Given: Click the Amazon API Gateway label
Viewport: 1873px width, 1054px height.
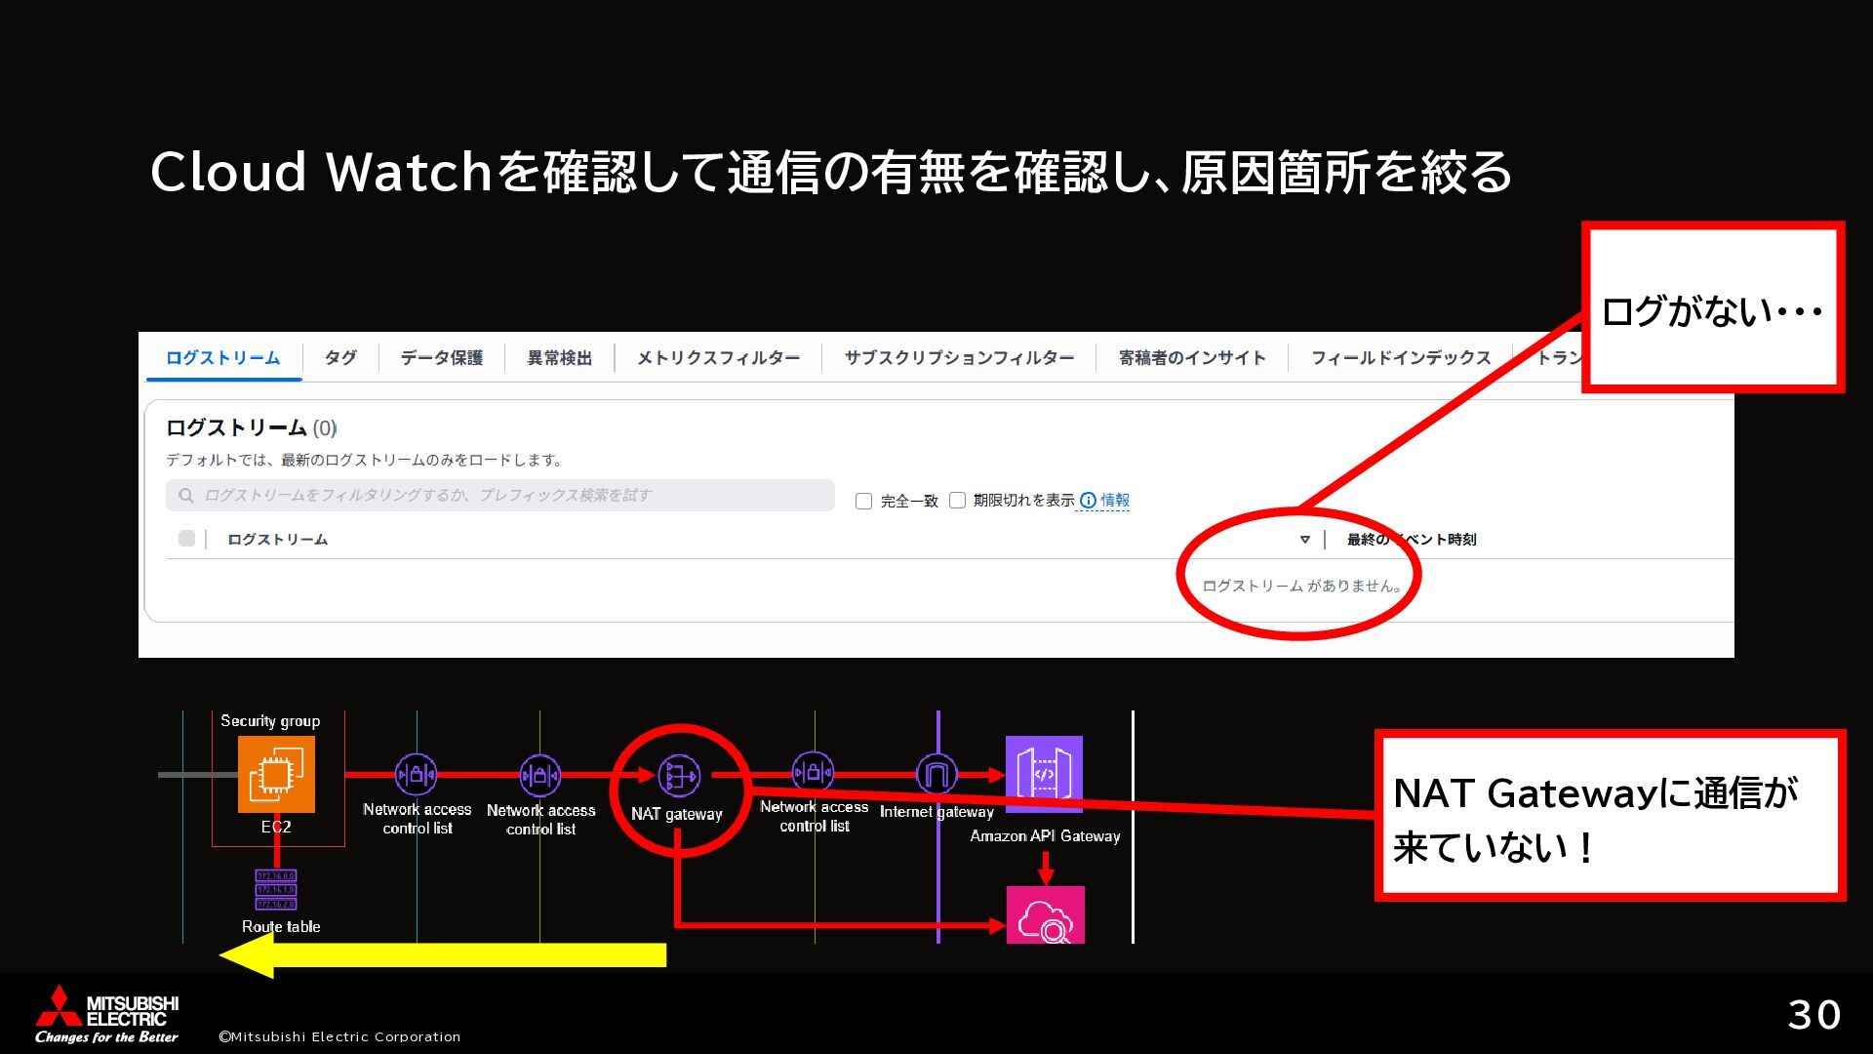Looking at the screenshot, I should tap(1045, 836).
